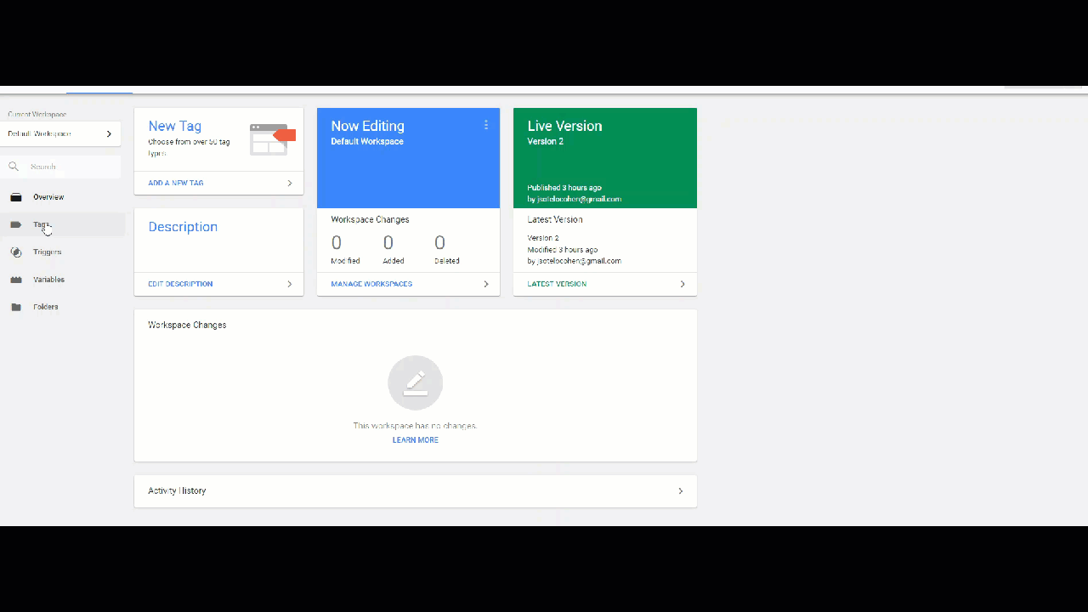Click the Overview icon in the sidebar

tap(16, 197)
